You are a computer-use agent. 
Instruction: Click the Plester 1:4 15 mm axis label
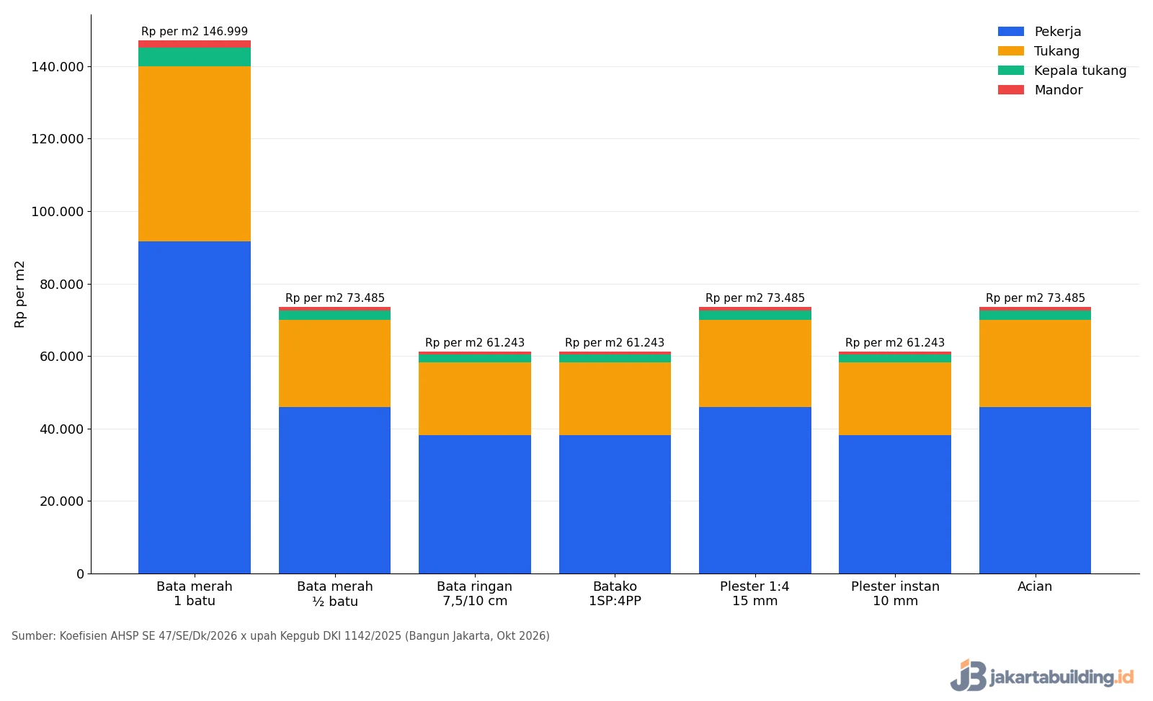point(755,594)
